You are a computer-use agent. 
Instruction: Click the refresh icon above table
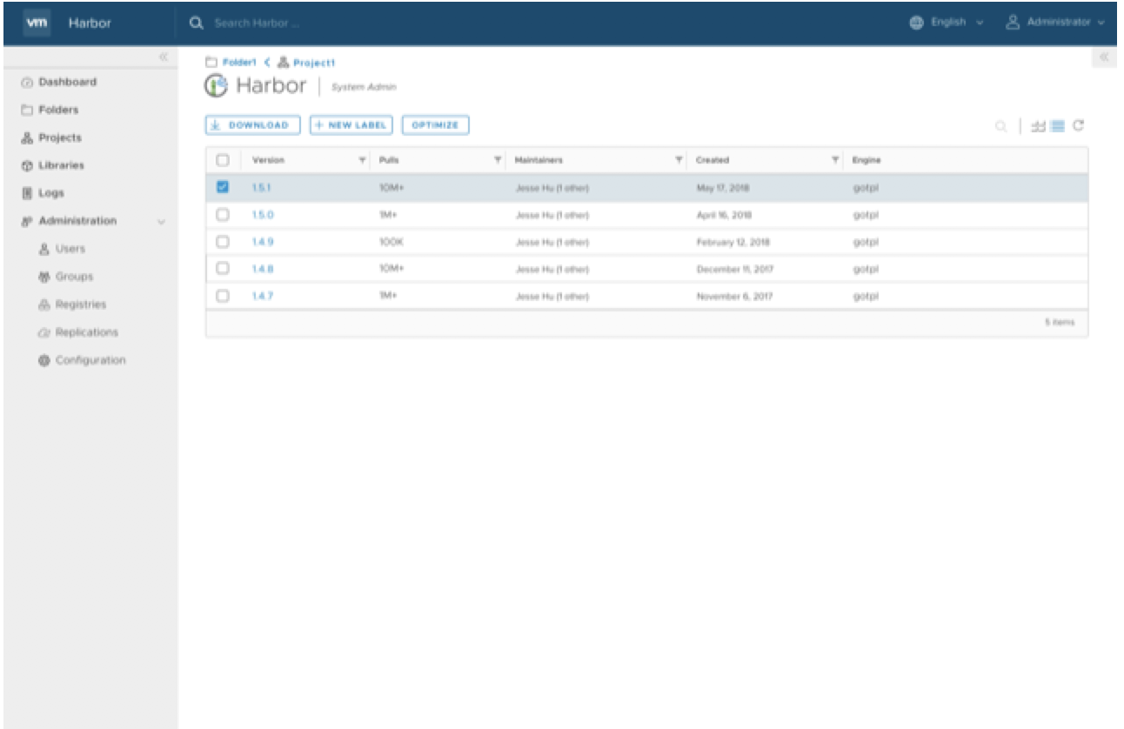(x=1079, y=126)
